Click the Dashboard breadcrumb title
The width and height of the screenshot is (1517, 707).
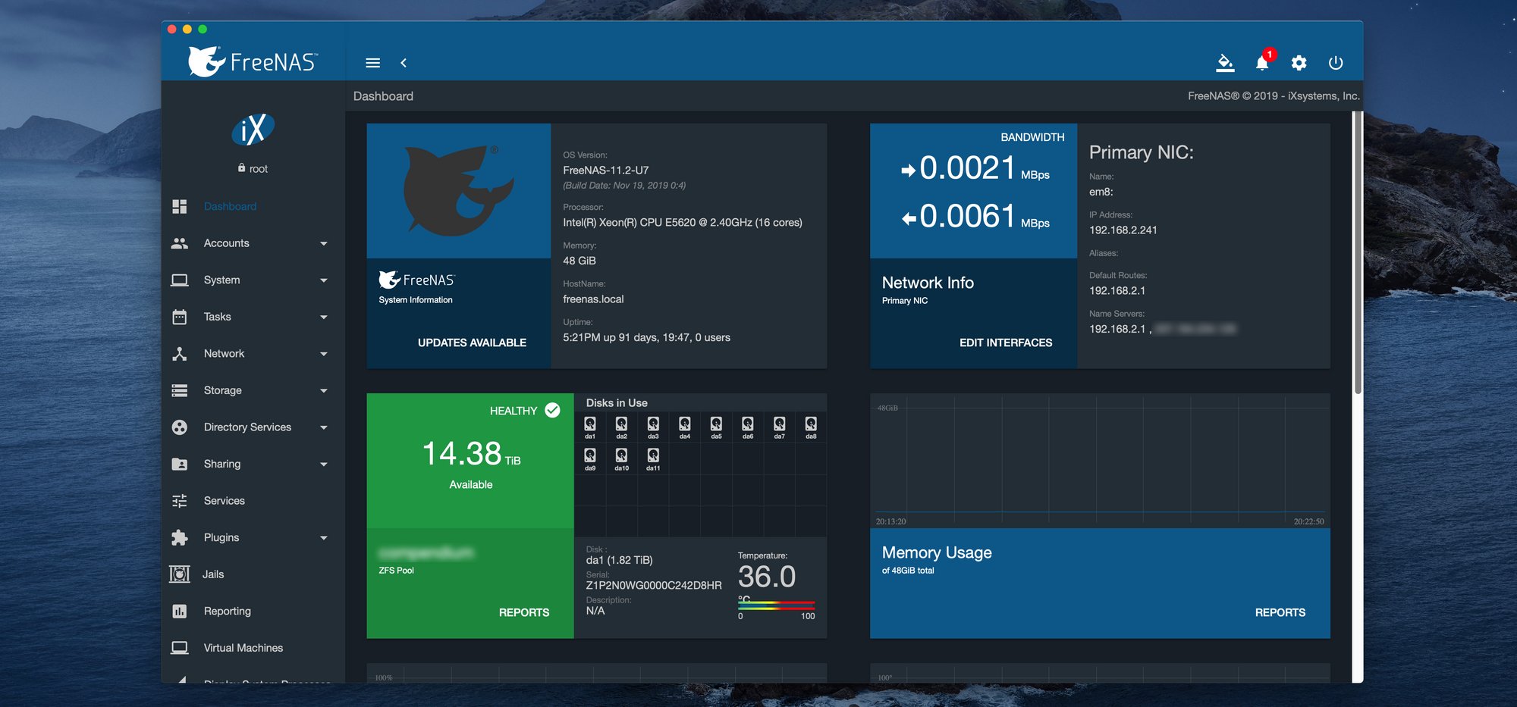[x=383, y=96]
